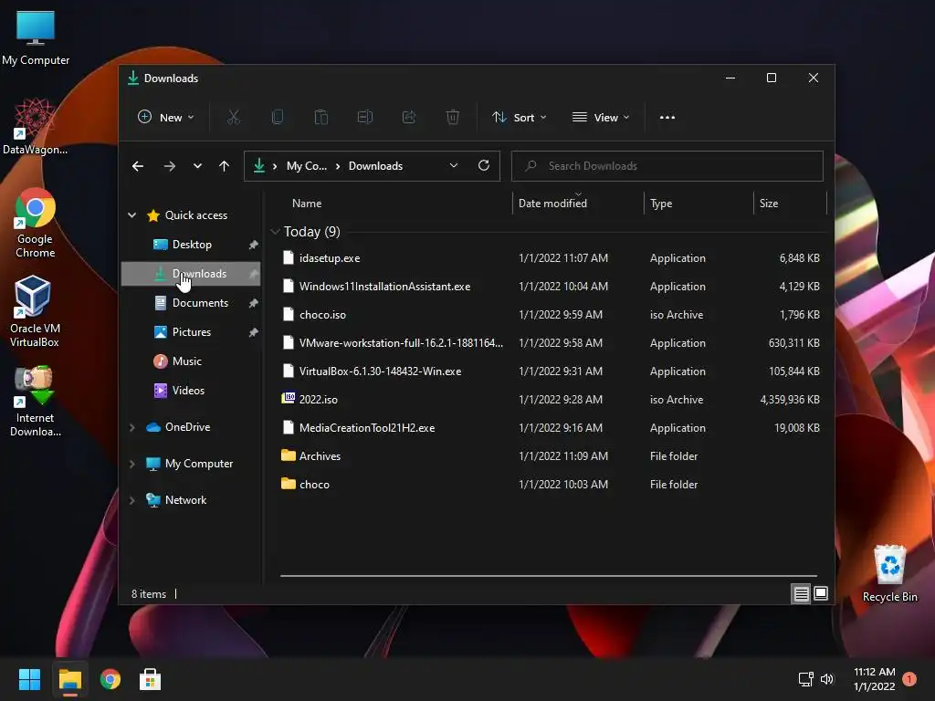Open Music in navigation pane
The height and width of the screenshot is (701, 935).
[191, 361]
